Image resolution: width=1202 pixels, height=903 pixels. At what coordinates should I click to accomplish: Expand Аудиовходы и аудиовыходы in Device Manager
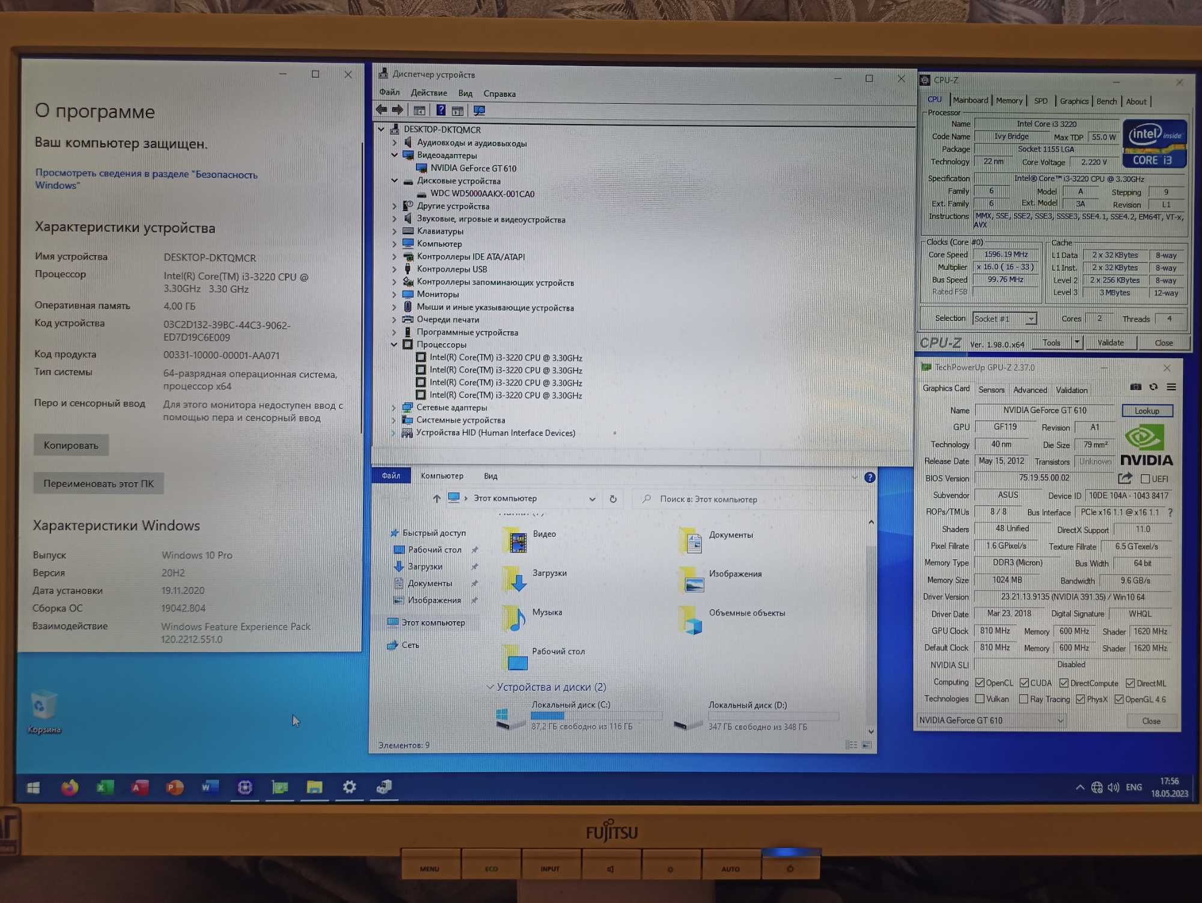[394, 142]
